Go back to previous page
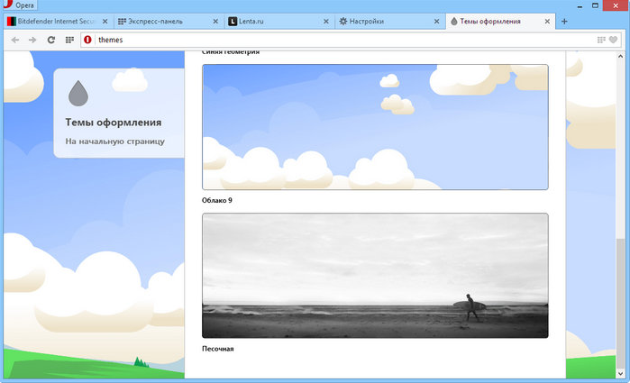The width and height of the screenshot is (630, 383). tap(14, 40)
